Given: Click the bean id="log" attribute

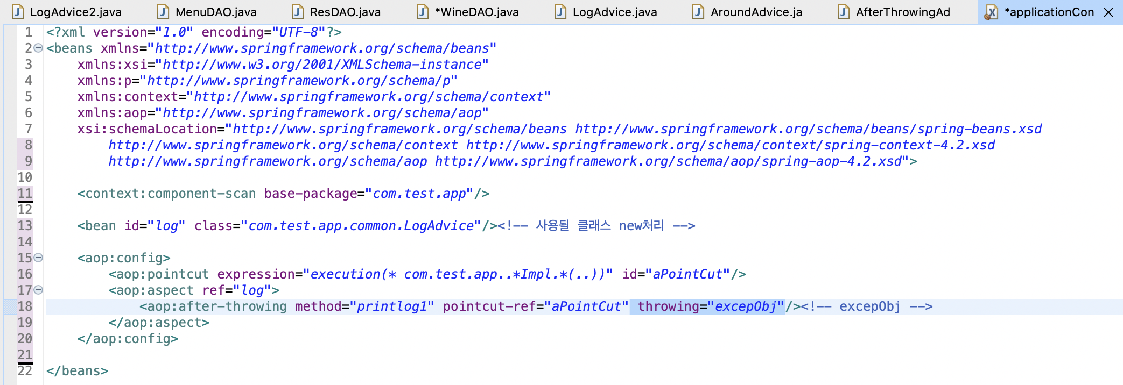Looking at the screenshot, I should click(155, 226).
